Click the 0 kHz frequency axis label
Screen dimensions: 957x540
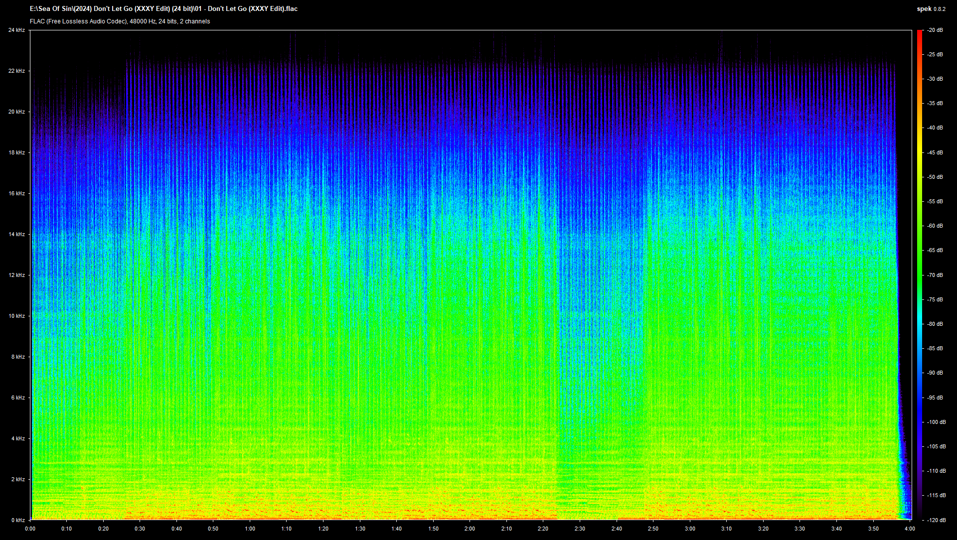[18, 520]
